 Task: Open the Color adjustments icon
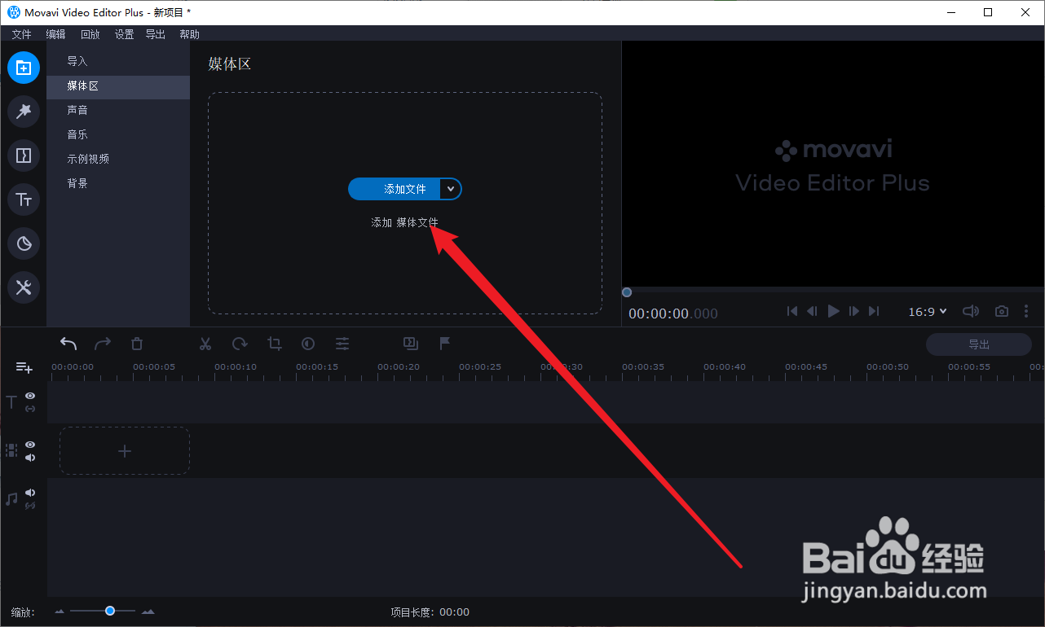coord(308,344)
